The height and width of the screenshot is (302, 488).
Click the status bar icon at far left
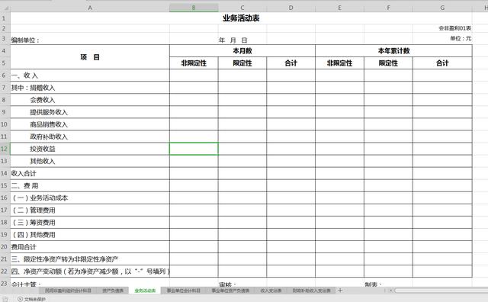(5, 299)
